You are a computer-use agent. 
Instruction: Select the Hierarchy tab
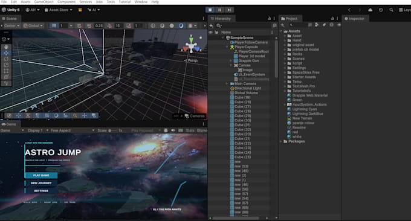pyautogui.click(x=221, y=19)
